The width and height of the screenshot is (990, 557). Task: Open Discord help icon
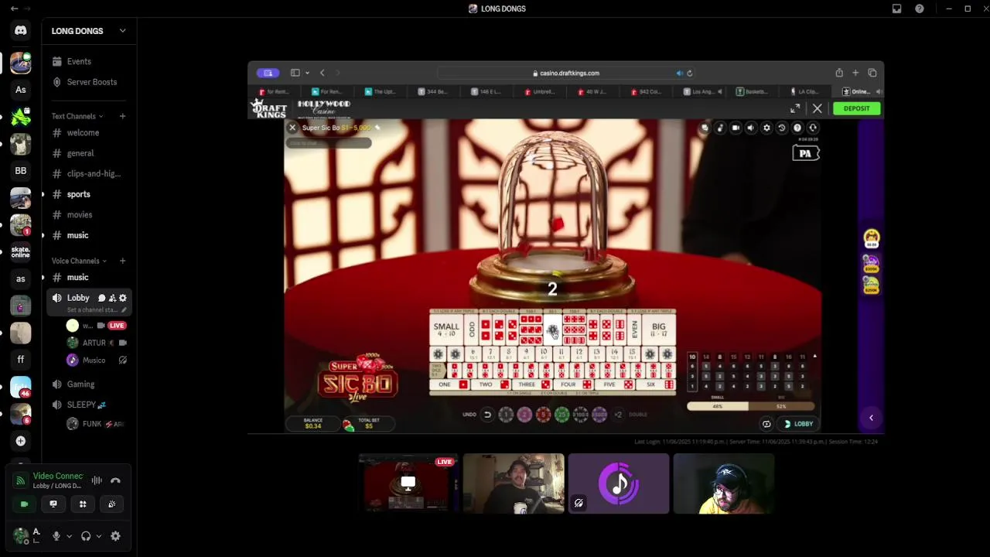920,9
